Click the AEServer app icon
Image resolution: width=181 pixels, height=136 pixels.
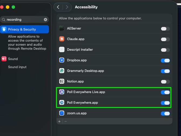62,28
